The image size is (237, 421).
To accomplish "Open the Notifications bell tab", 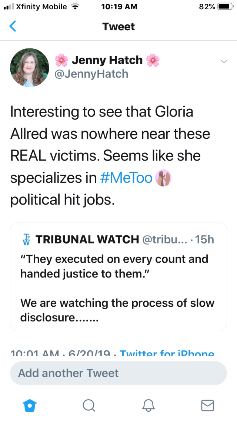I will point(148,406).
